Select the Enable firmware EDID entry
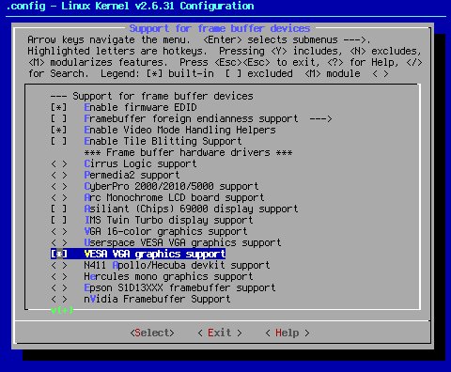Screen dimensions: 451x372 pyautogui.click(x=140, y=107)
